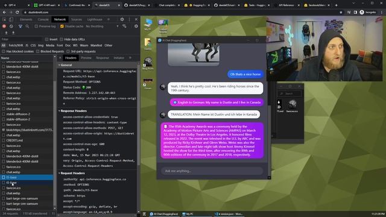This screenshot has width=386, height=217.
Task: Open network search magnifier icon
Action: [27, 27]
